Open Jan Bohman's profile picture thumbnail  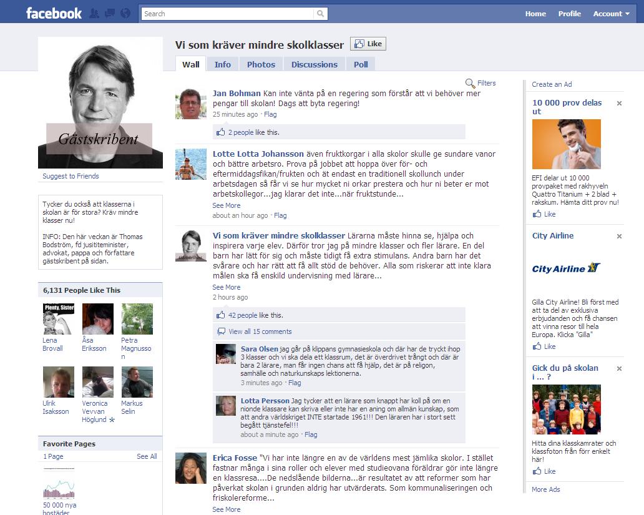(190, 104)
